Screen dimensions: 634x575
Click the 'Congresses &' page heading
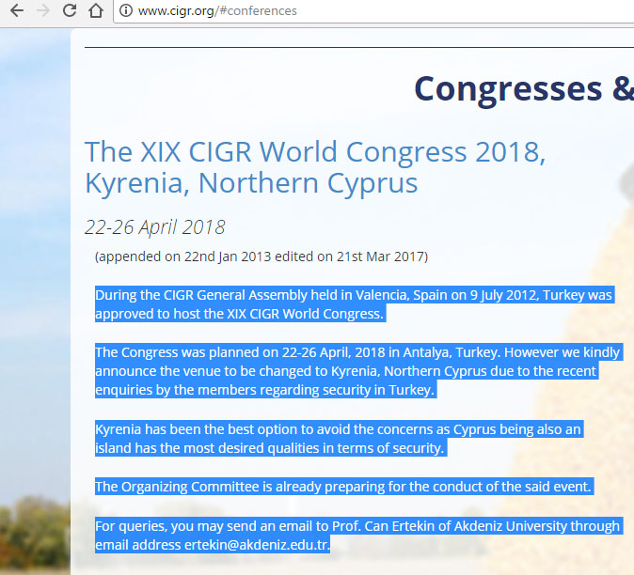(524, 89)
